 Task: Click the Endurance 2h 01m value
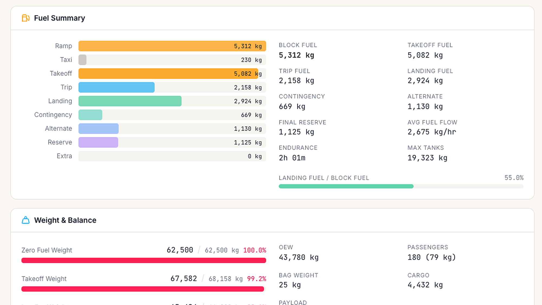tap(292, 158)
